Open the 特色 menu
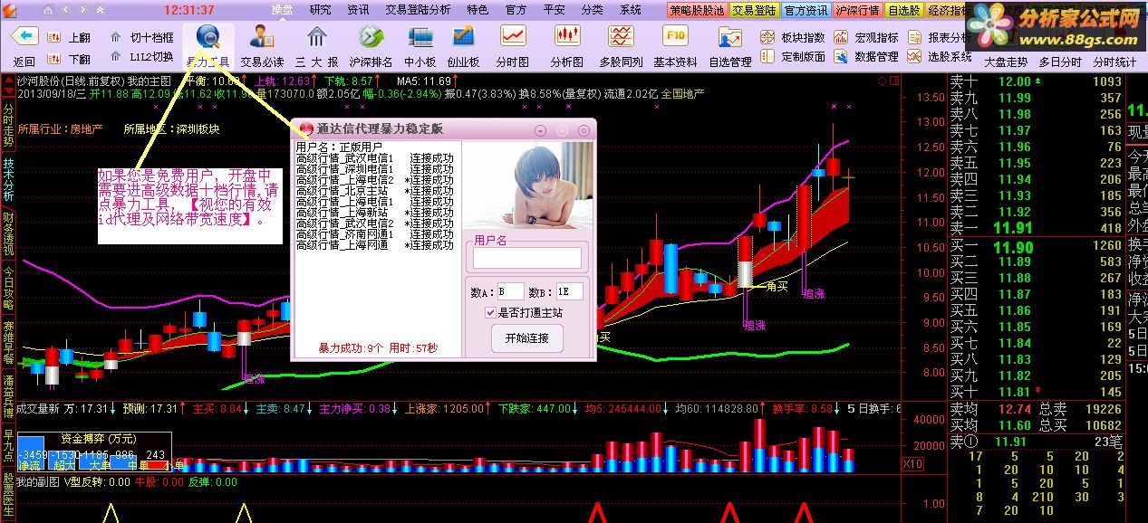 (x=478, y=10)
